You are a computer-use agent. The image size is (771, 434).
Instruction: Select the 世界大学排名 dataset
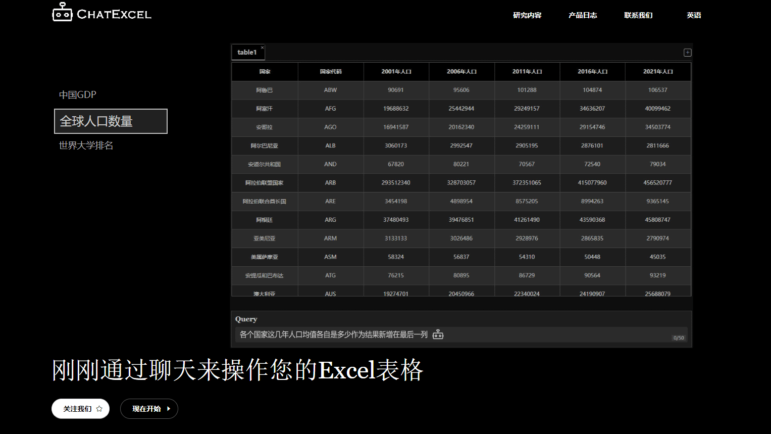coord(85,146)
